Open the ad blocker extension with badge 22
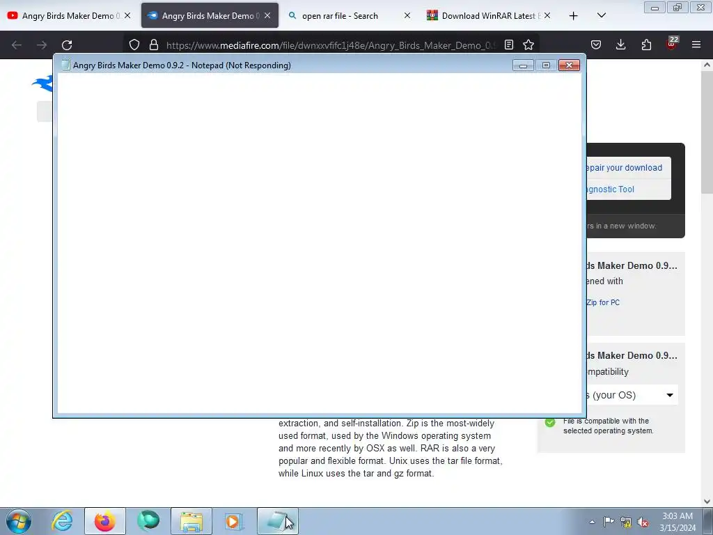The width and height of the screenshot is (713, 535). point(672,44)
